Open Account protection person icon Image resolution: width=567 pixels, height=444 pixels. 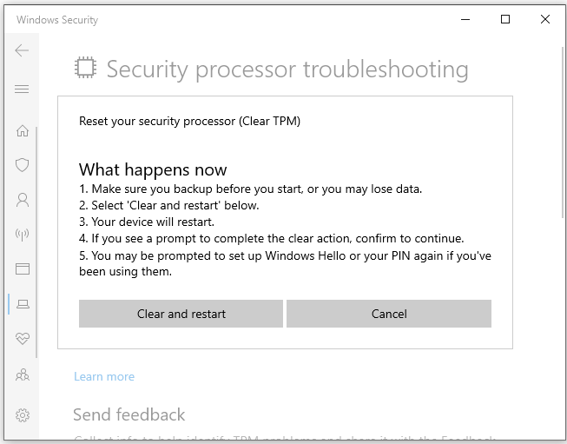point(23,200)
